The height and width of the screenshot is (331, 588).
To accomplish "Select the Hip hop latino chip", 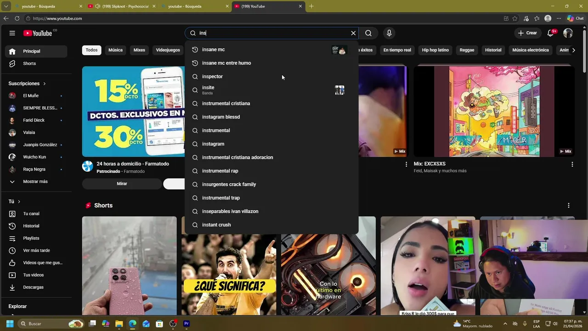I will 435,50.
